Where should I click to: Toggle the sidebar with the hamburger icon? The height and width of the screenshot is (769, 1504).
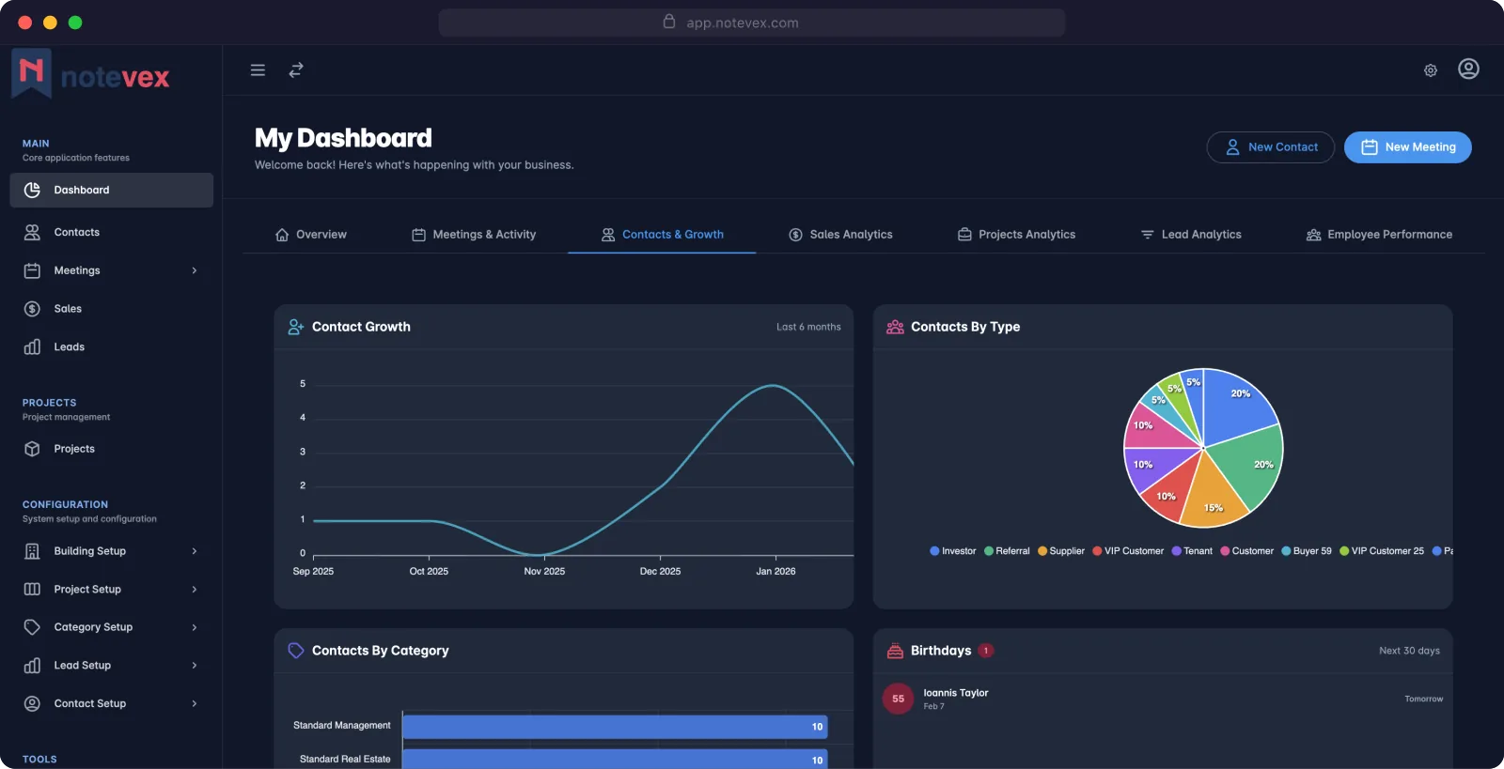(258, 70)
